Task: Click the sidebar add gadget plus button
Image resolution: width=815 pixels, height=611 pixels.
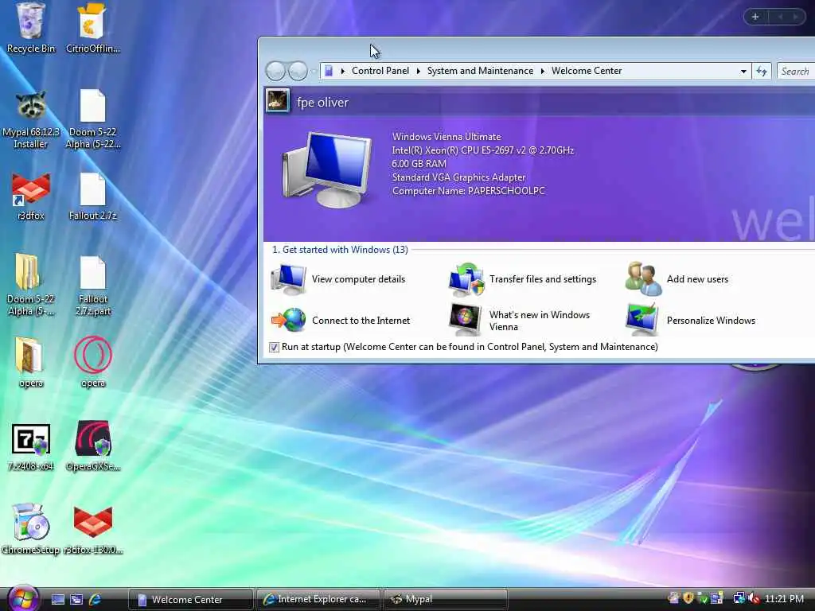Action: [755, 17]
